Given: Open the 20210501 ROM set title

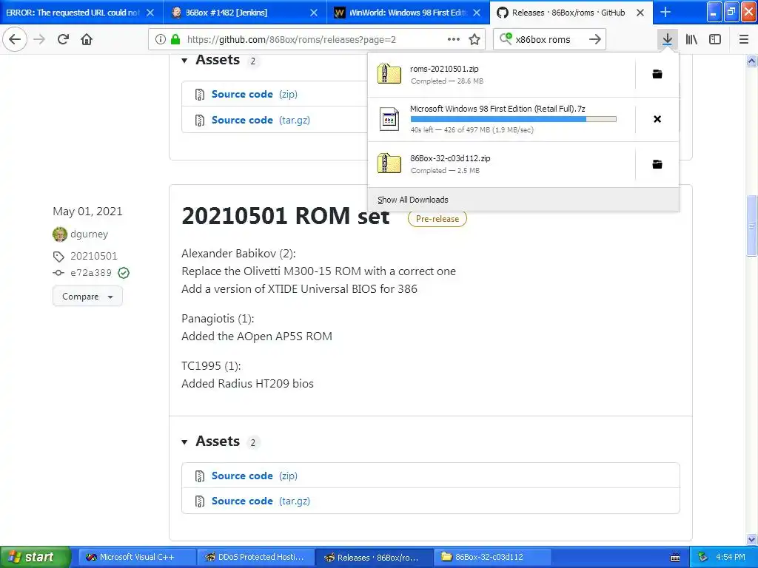Looking at the screenshot, I should (x=285, y=216).
